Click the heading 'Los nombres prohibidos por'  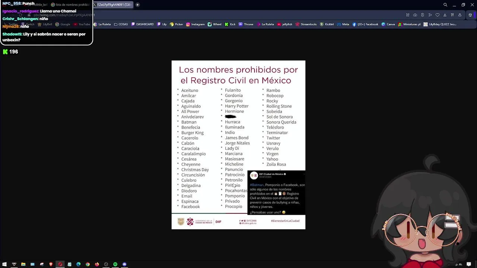[x=238, y=70]
